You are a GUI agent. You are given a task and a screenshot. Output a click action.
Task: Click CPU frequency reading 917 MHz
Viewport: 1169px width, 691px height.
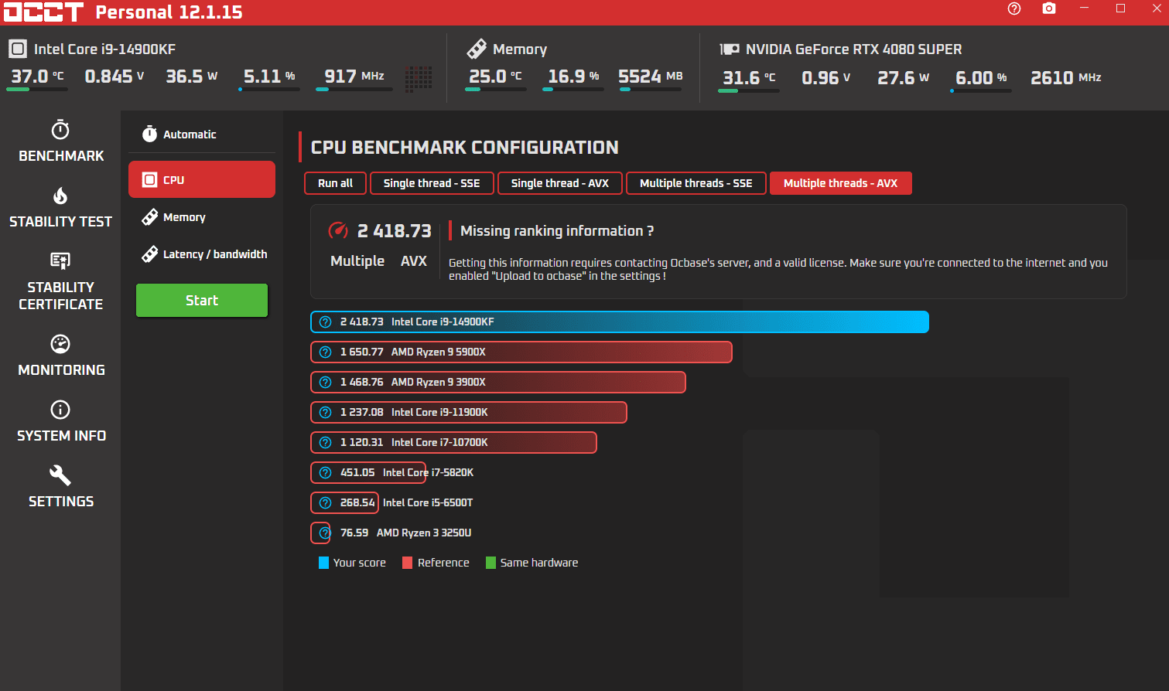tap(354, 77)
